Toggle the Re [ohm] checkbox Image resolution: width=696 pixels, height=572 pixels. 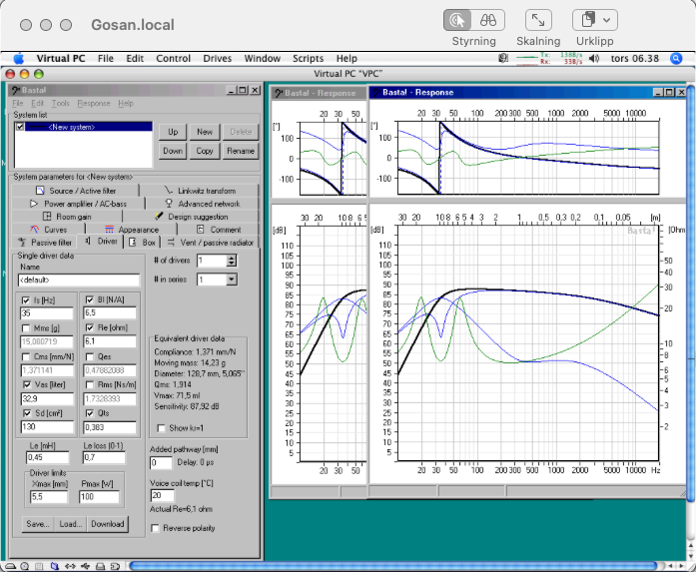pyautogui.click(x=89, y=328)
